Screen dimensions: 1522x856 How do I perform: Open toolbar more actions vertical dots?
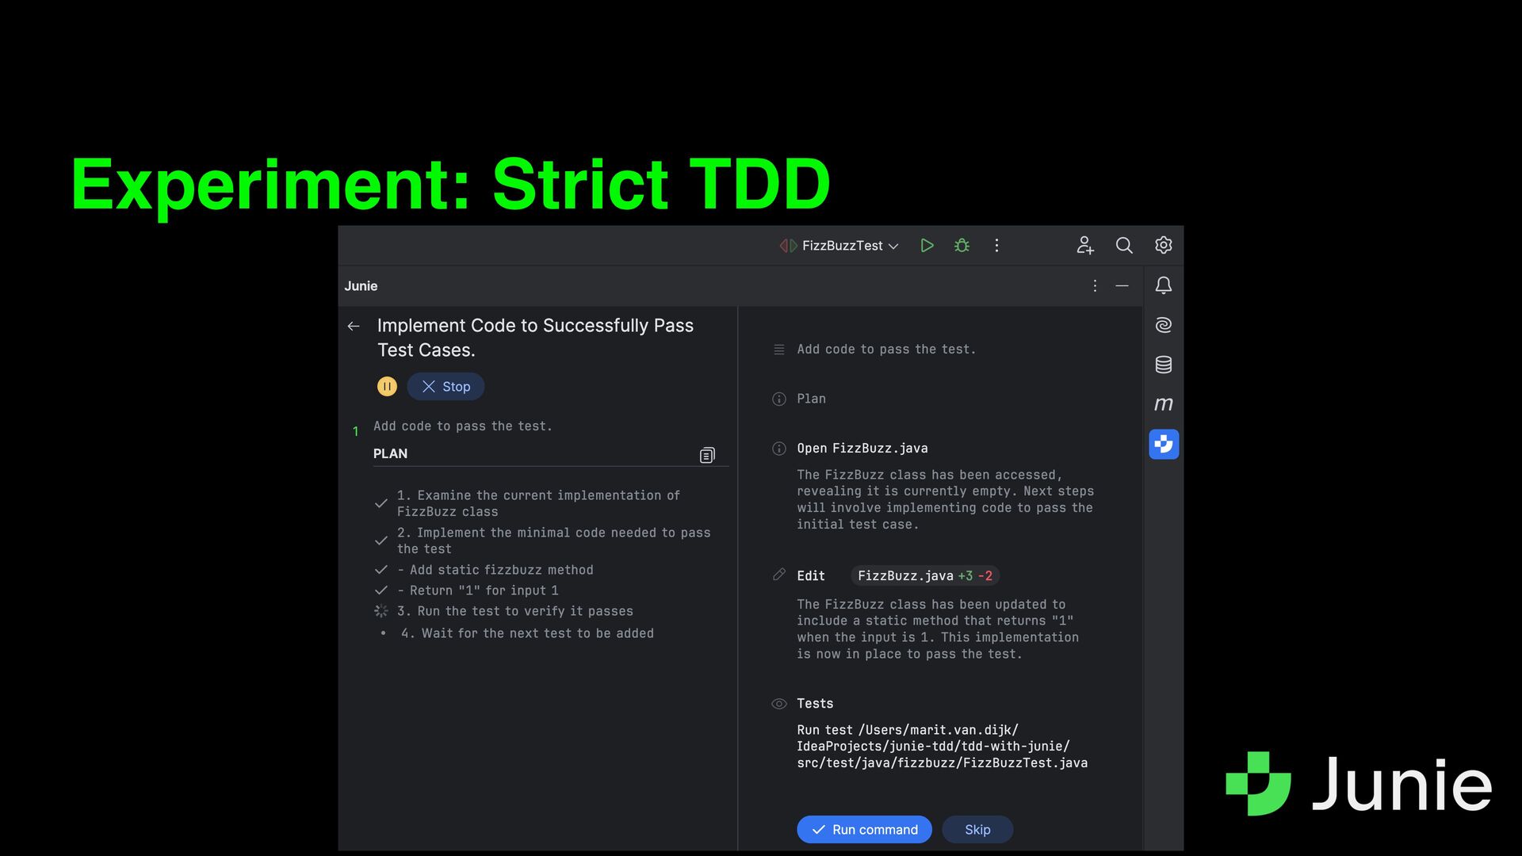click(x=996, y=246)
